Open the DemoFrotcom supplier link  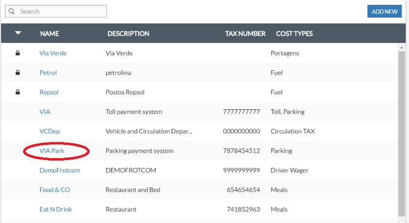[x=60, y=170]
